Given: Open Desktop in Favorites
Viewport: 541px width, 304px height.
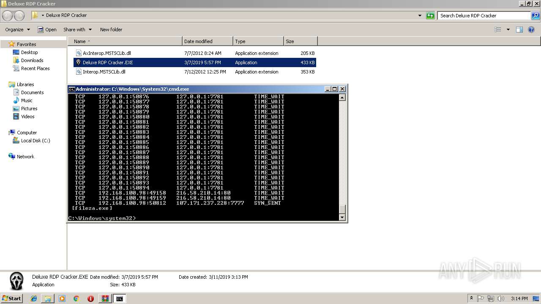Looking at the screenshot, I should [x=29, y=52].
